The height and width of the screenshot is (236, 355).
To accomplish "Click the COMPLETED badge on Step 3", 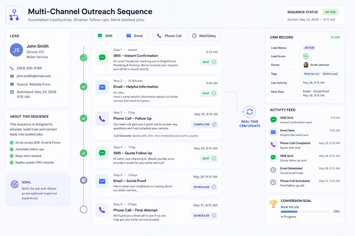I will (x=205, y=124).
